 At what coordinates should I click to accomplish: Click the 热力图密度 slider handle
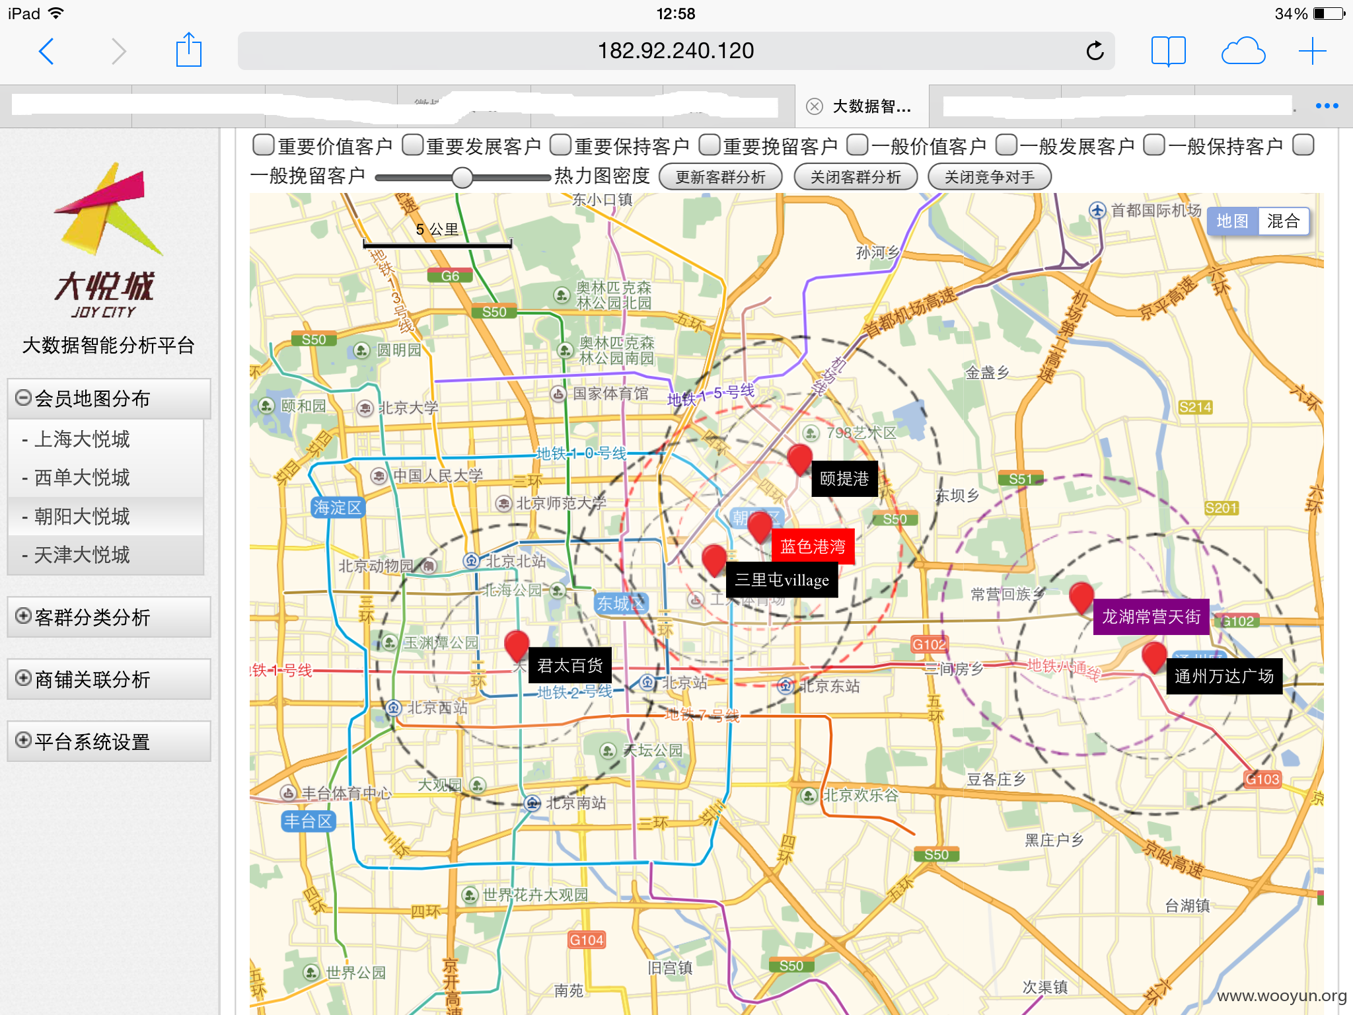point(462,177)
